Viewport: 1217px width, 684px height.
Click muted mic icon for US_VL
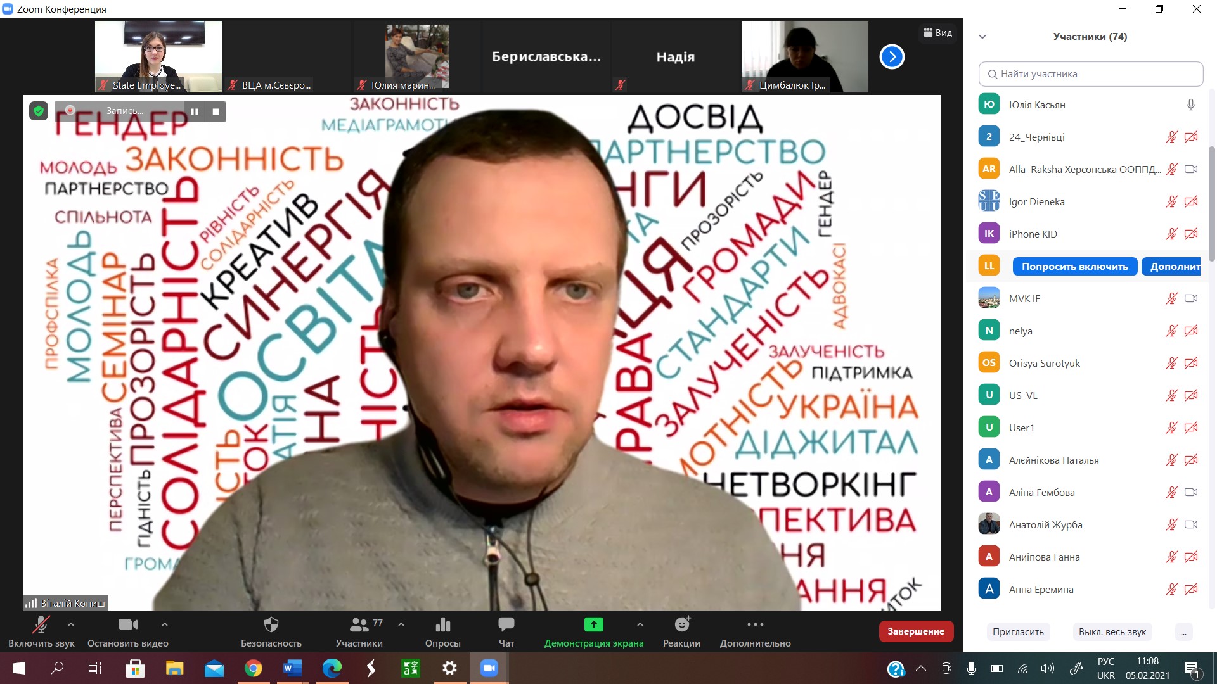click(x=1171, y=396)
